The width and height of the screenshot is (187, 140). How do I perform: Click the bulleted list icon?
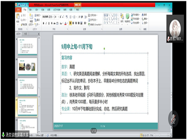[71, 17]
